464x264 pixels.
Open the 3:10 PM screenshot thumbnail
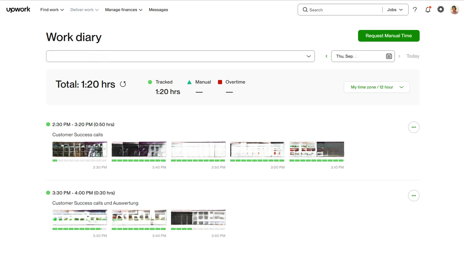(317, 149)
